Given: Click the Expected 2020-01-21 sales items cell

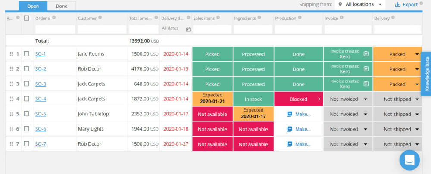Looking at the screenshot, I should 212,98.
